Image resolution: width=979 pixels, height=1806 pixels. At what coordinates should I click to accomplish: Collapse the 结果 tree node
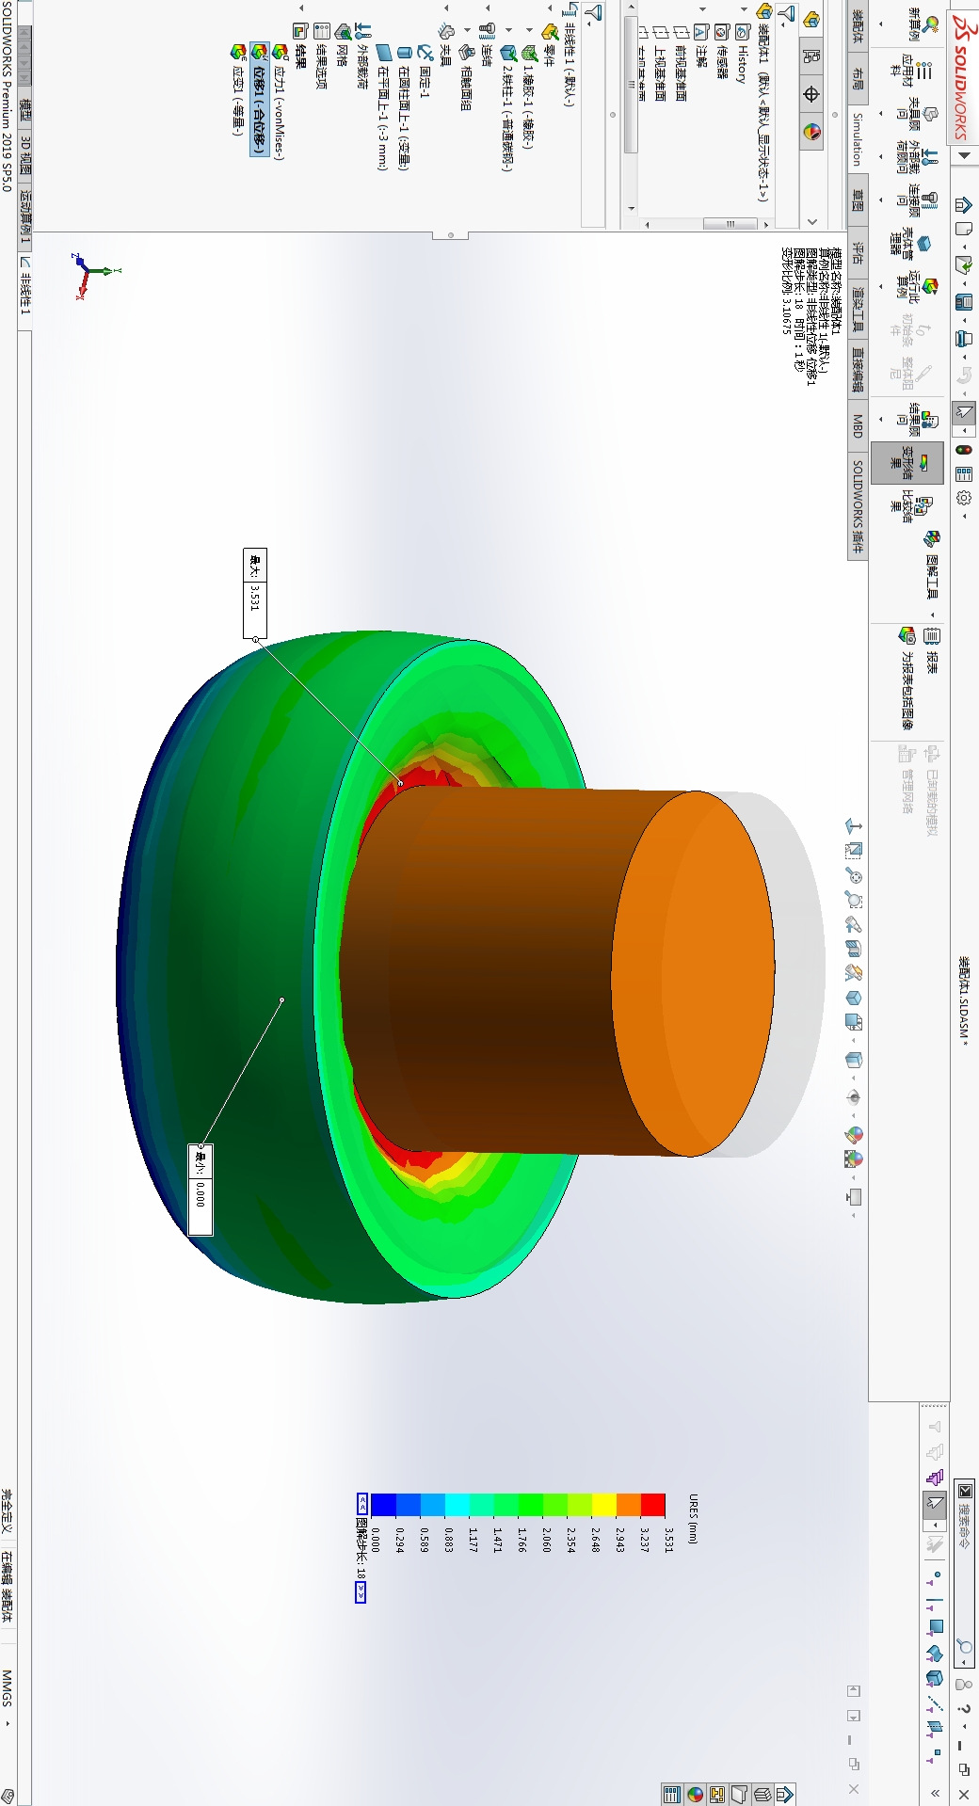[301, 8]
